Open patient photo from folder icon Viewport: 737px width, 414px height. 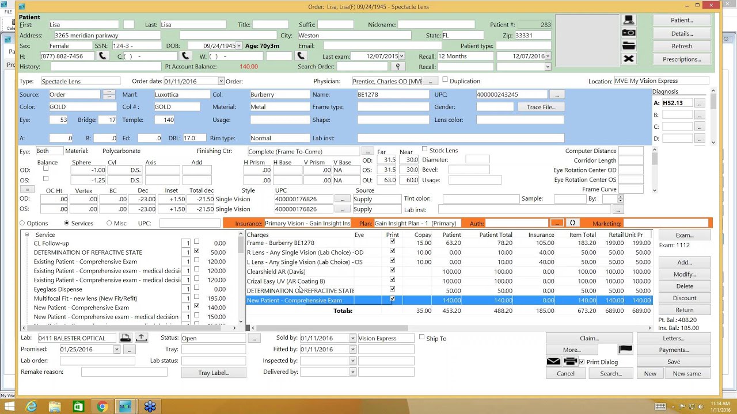click(629, 45)
